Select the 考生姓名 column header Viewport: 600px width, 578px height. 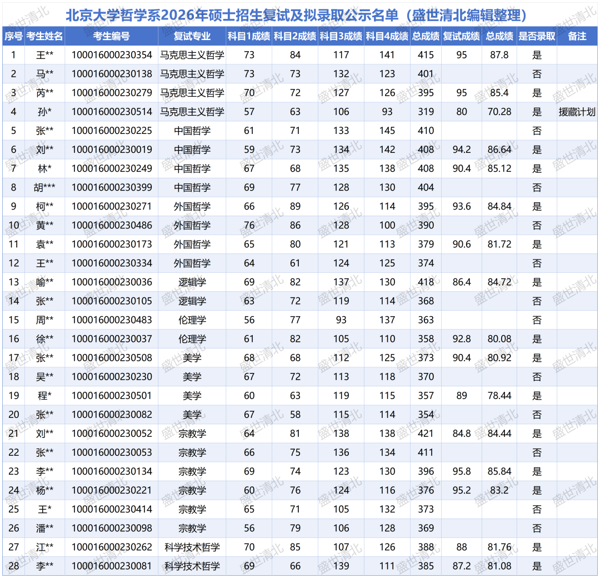pos(45,36)
